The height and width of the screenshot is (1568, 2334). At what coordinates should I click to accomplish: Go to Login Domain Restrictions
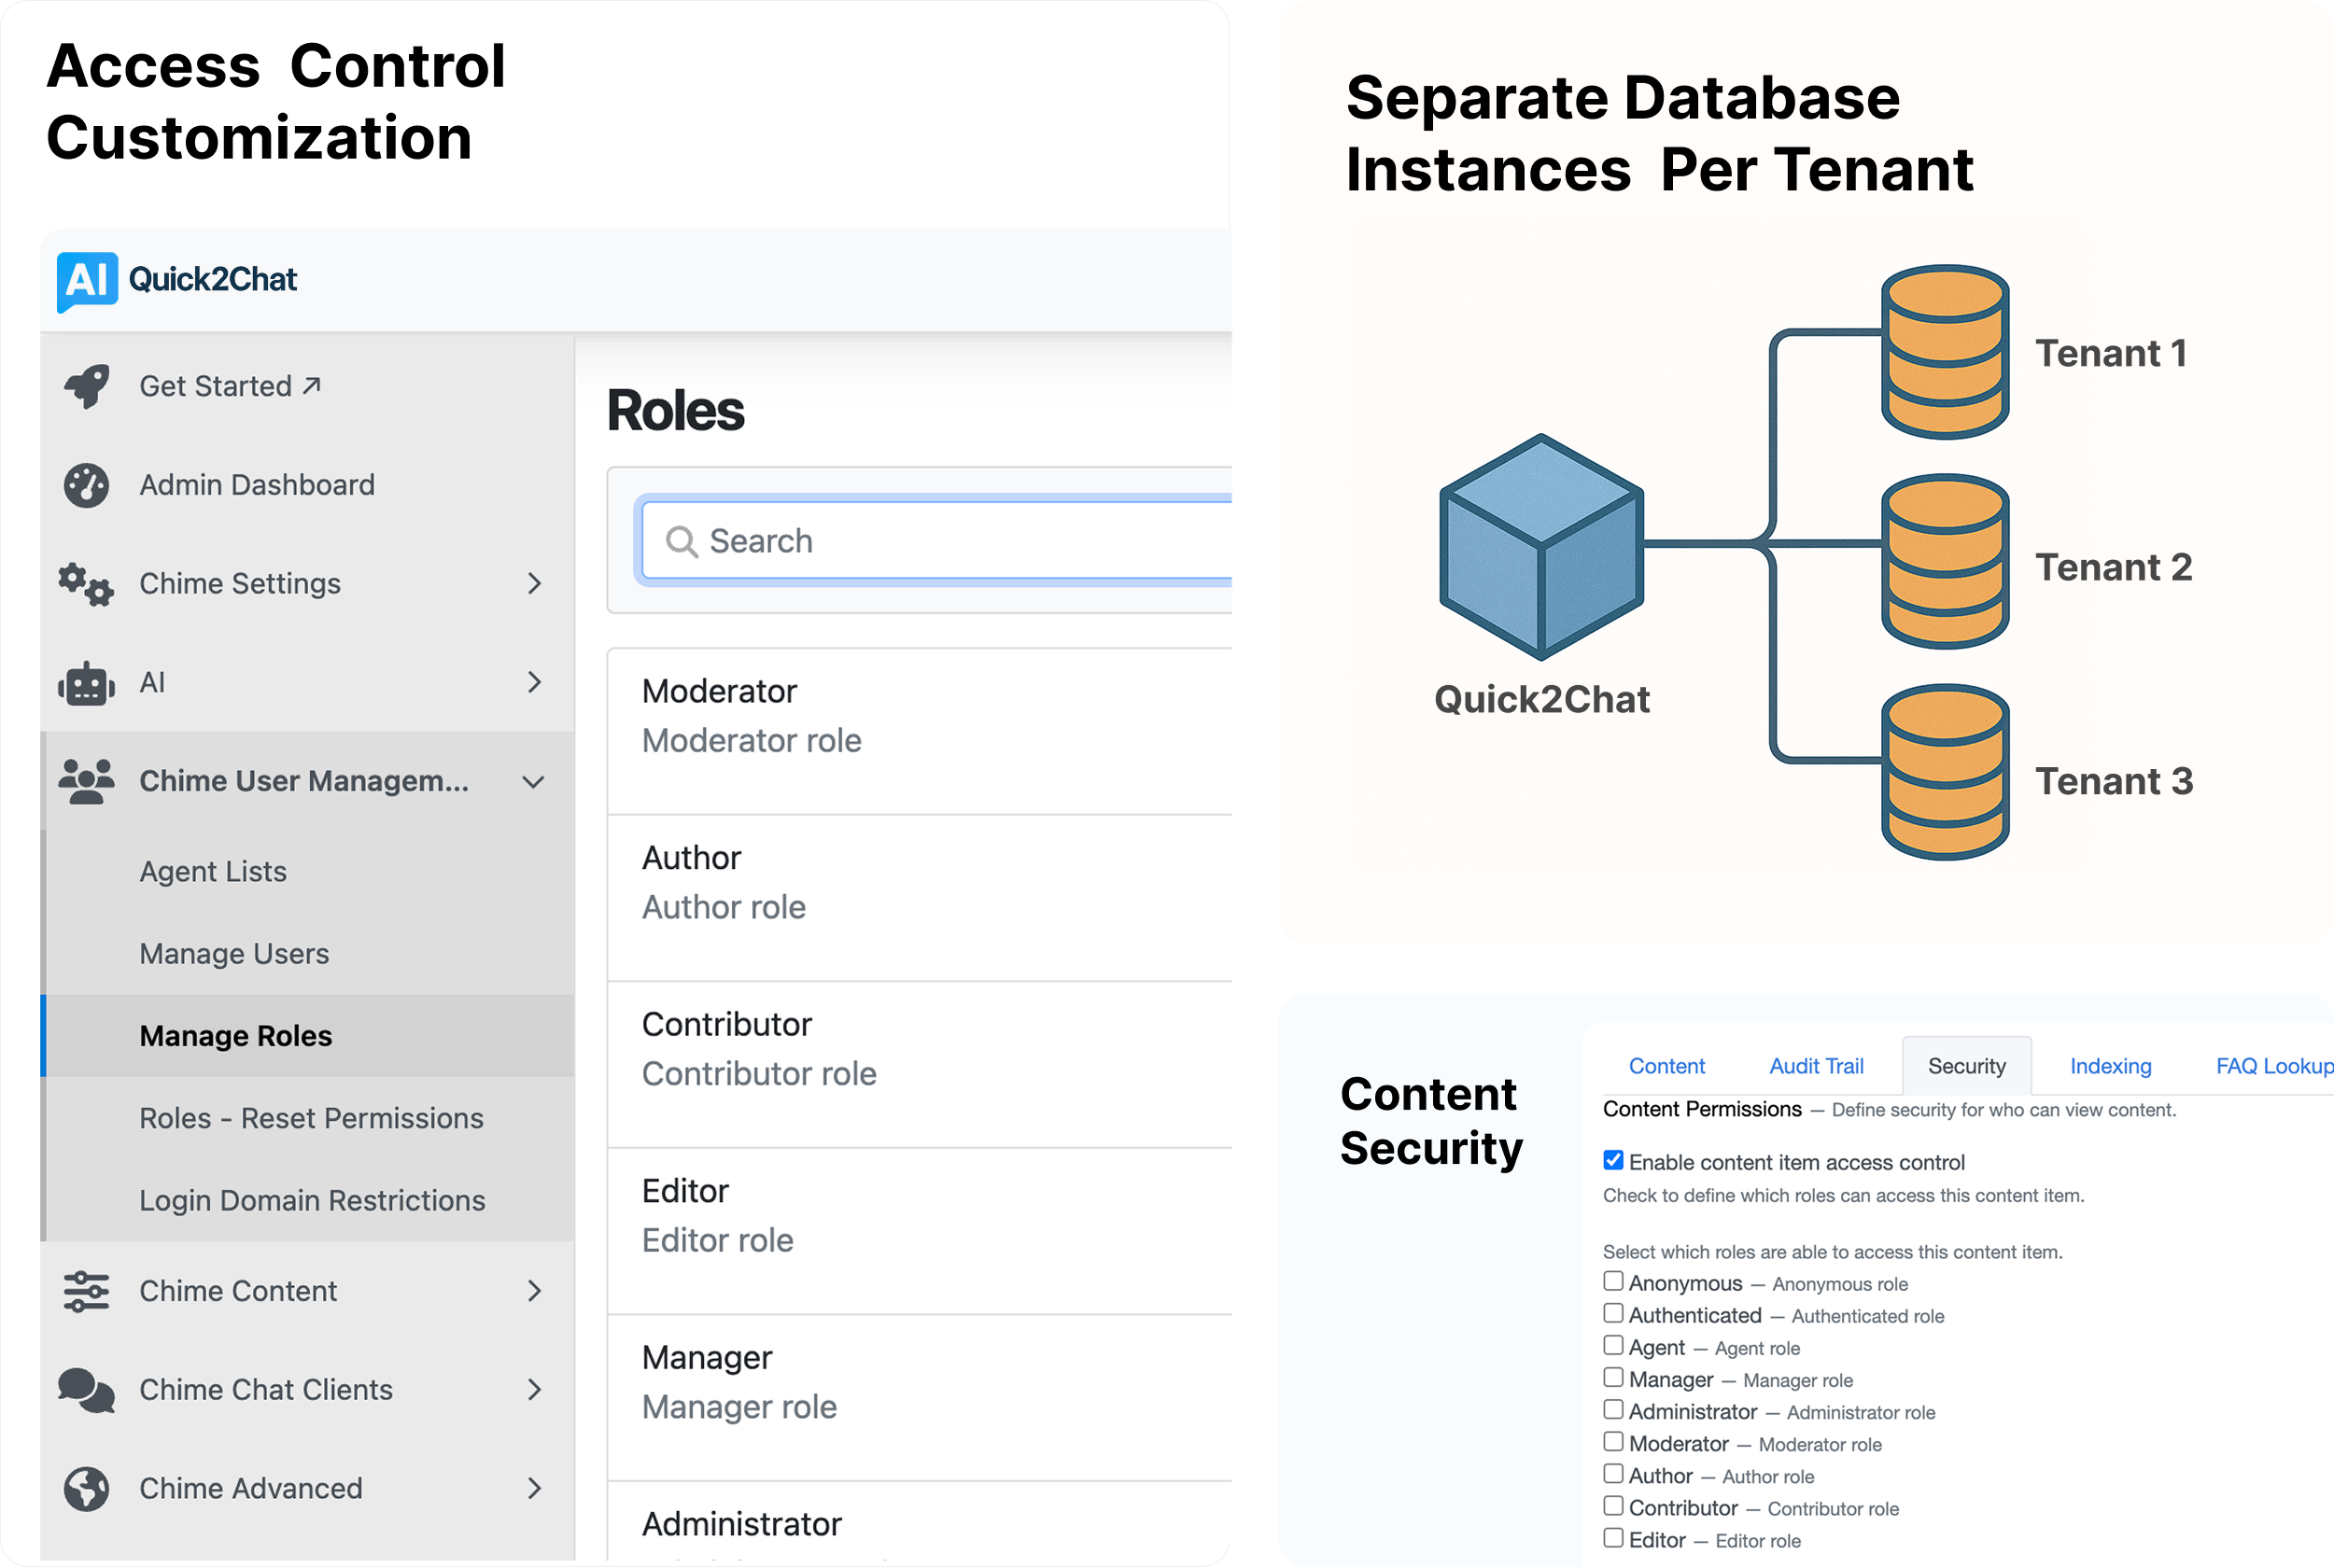[312, 1200]
